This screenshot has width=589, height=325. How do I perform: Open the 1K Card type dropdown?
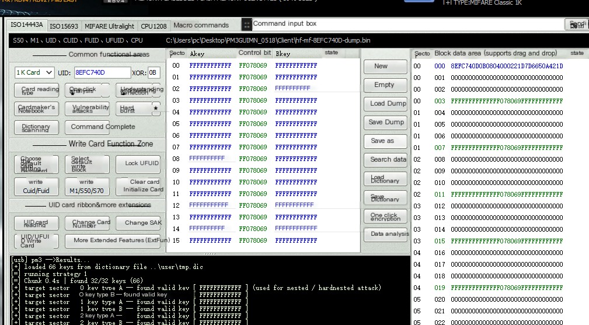coord(34,72)
